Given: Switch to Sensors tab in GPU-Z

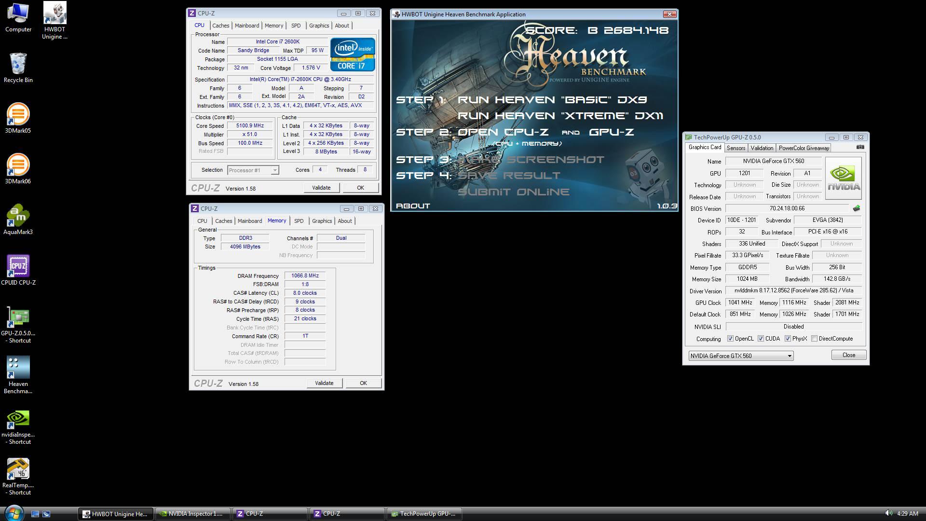Looking at the screenshot, I should point(736,148).
